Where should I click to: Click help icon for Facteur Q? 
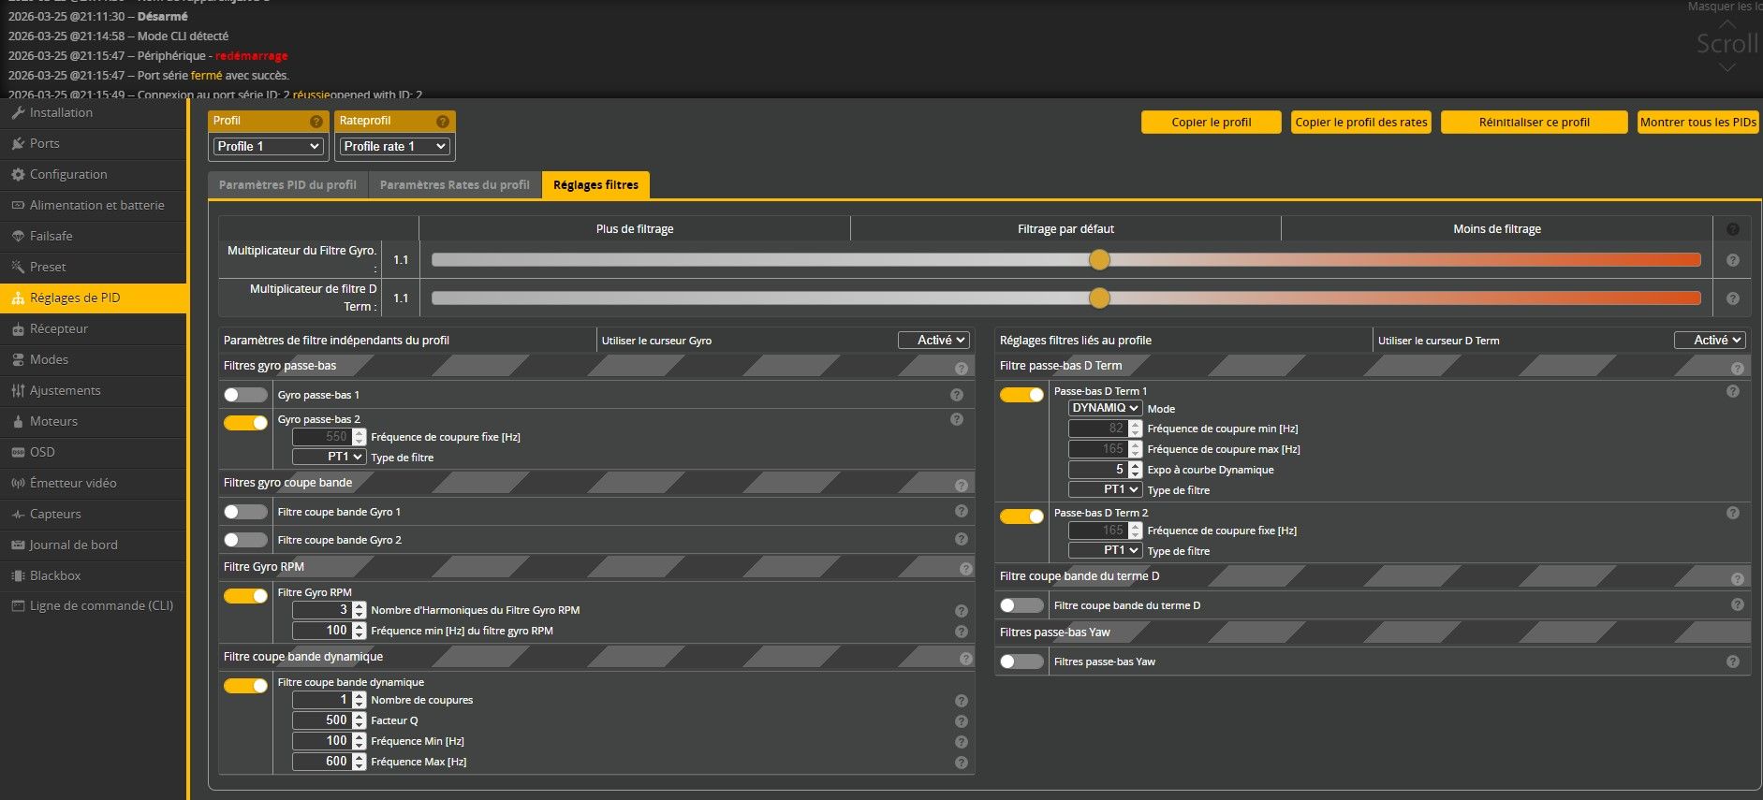[x=961, y=721]
